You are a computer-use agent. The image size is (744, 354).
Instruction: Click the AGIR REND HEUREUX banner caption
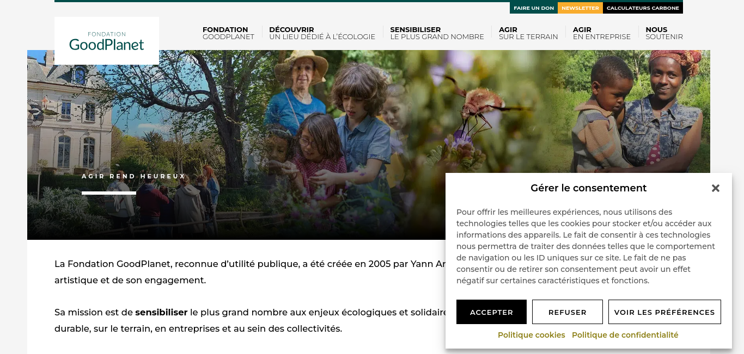[x=133, y=176]
